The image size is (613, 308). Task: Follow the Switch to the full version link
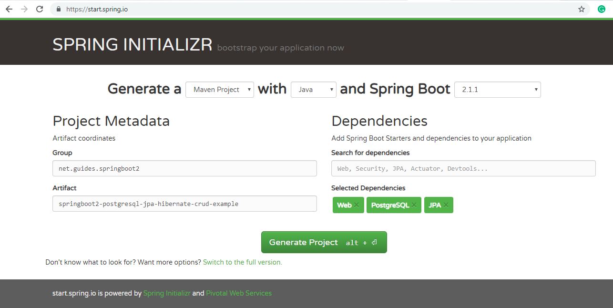pyautogui.click(x=243, y=262)
